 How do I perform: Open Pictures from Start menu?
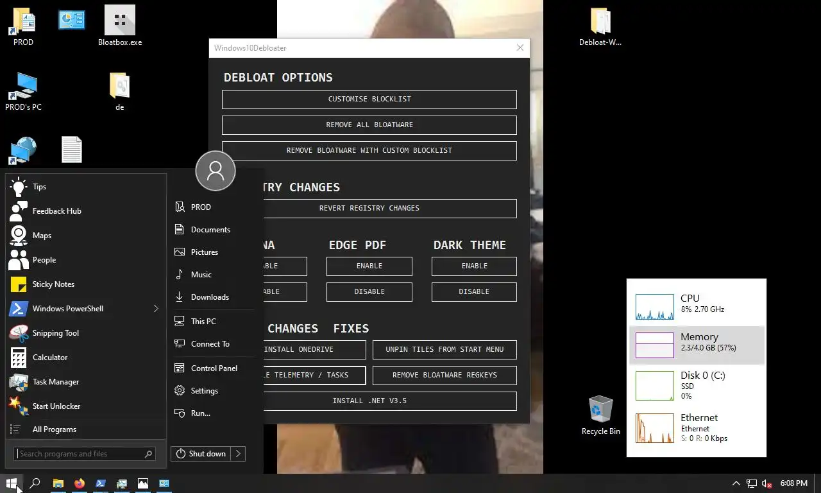tap(213, 252)
